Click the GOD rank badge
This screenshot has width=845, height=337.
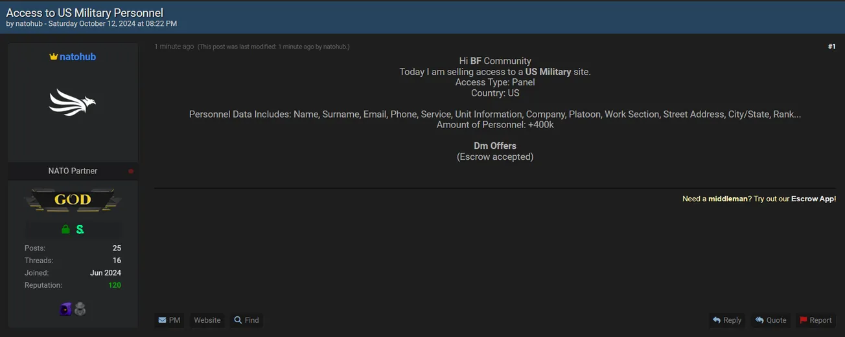[73, 200]
